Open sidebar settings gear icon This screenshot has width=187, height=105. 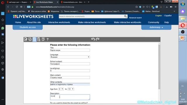coord(3,69)
